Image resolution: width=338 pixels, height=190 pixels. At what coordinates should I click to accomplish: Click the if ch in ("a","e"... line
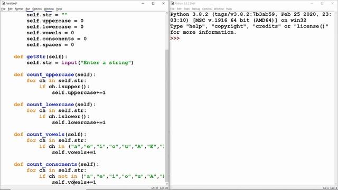click(101, 147)
